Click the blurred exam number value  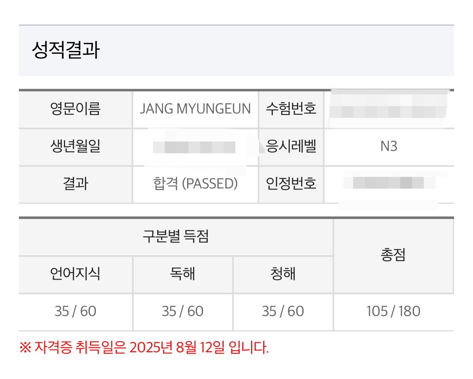pyautogui.click(x=388, y=109)
